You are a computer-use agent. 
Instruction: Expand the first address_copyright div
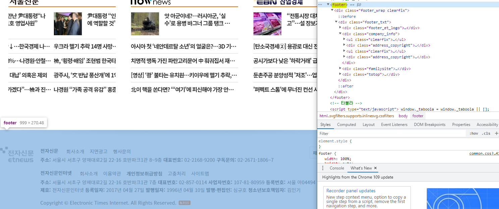click(x=344, y=45)
